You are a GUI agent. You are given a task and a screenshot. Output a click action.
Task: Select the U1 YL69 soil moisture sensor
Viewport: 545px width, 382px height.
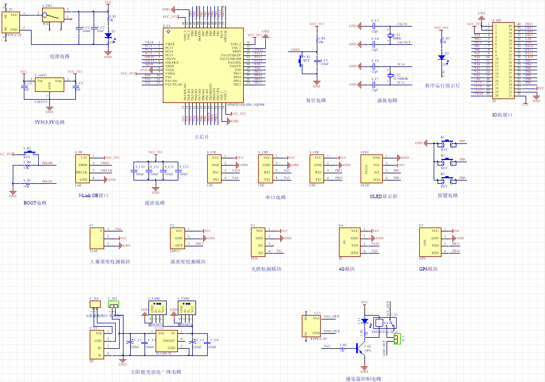[97, 238]
